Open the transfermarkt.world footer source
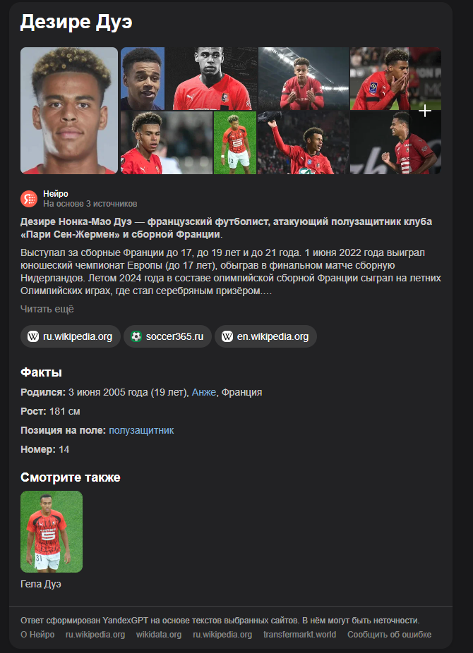Screen dimensions: 473x653 [299, 635]
